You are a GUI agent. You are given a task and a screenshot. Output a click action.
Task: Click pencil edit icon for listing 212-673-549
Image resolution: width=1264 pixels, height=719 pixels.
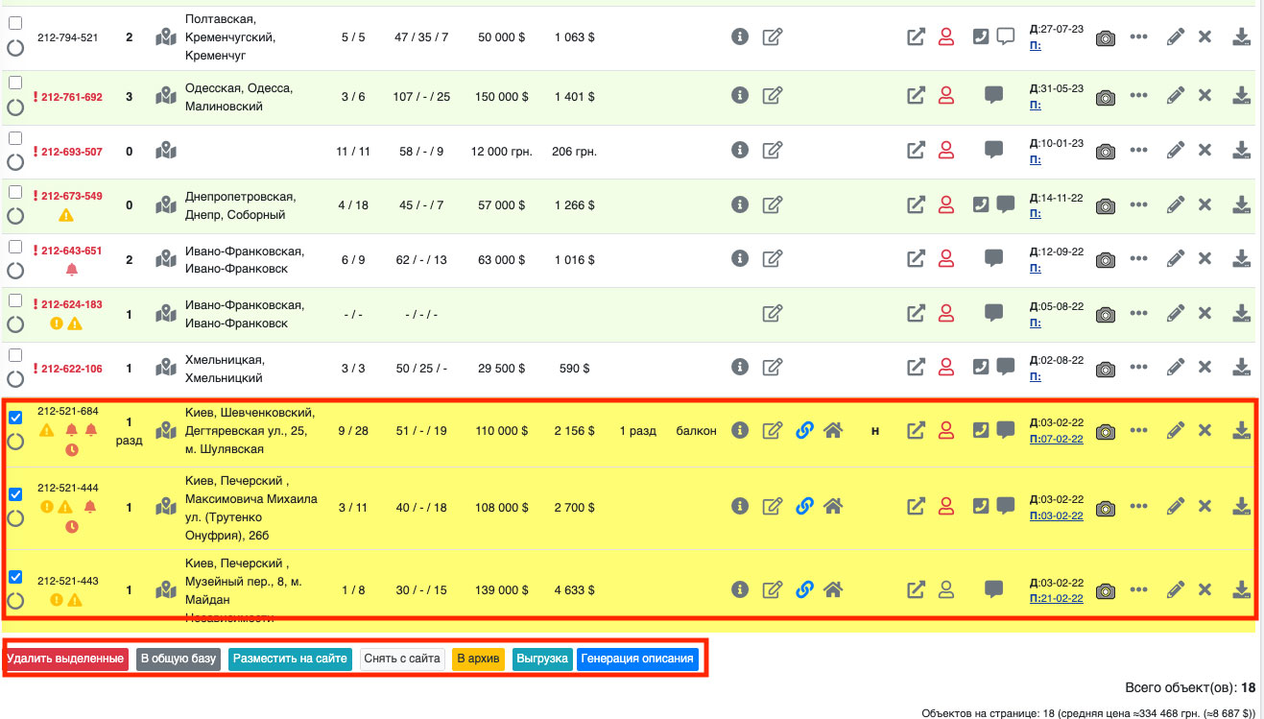[1175, 204]
